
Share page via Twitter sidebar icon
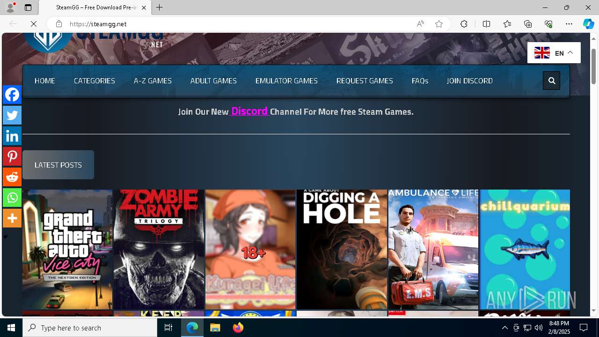[12, 115]
